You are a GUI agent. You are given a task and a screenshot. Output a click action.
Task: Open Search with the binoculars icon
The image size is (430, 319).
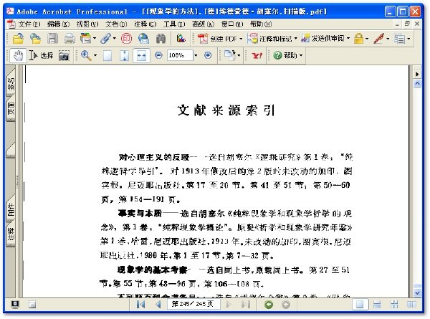click(161, 39)
